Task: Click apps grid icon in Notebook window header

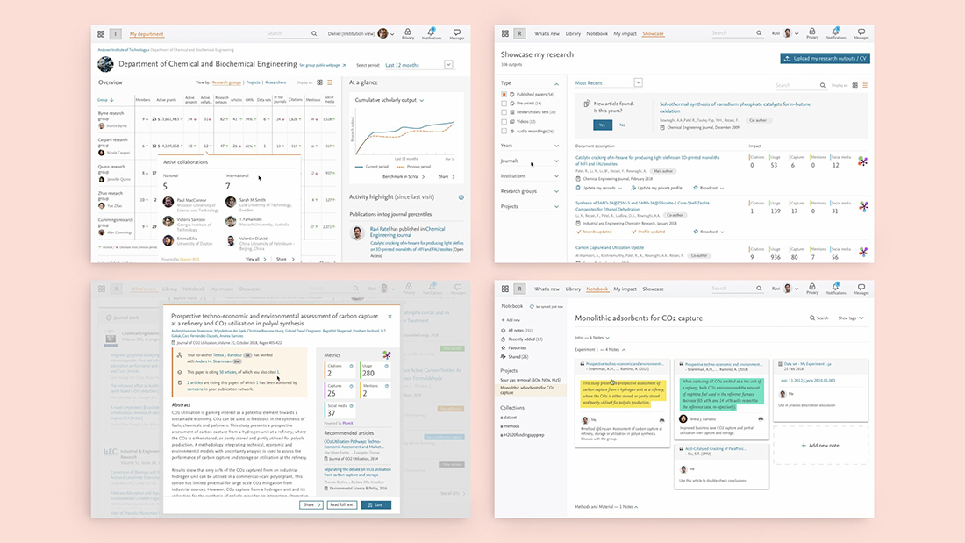Action: tap(504, 289)
